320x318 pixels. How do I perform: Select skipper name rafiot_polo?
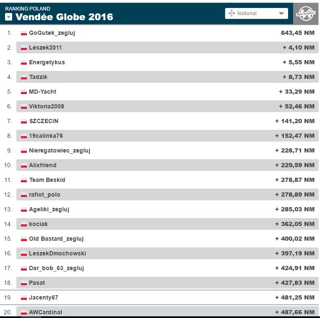pos(45,195)
